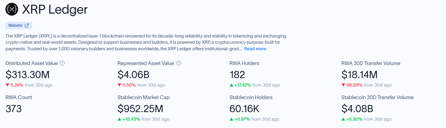Click the $4.08B Stablecoin Transfer Volume value
Viewport: 446px width, 128px height.
[x=357, y=109]
